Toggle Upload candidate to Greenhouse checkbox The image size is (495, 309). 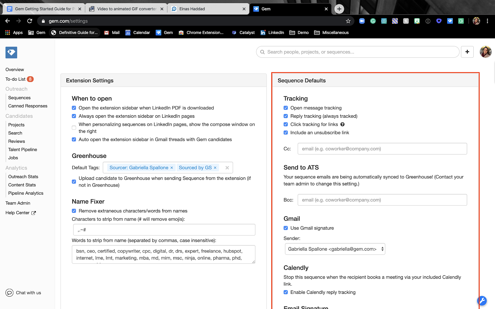[x=74, y=182]
